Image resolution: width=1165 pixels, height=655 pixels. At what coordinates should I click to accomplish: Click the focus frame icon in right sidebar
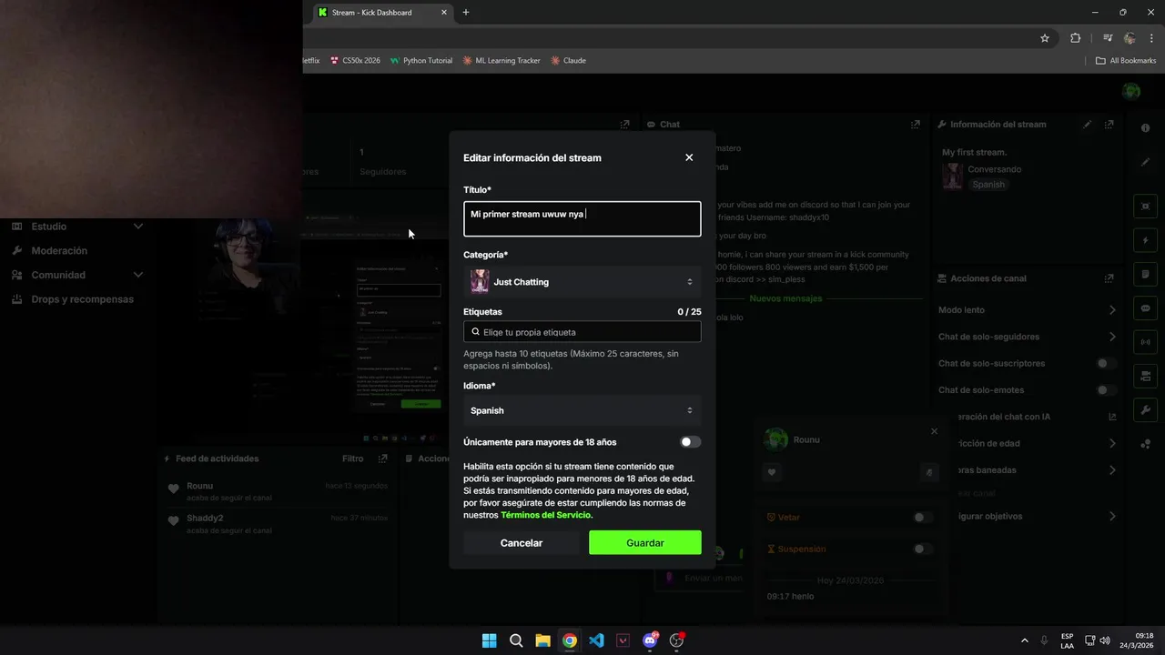1145,207
